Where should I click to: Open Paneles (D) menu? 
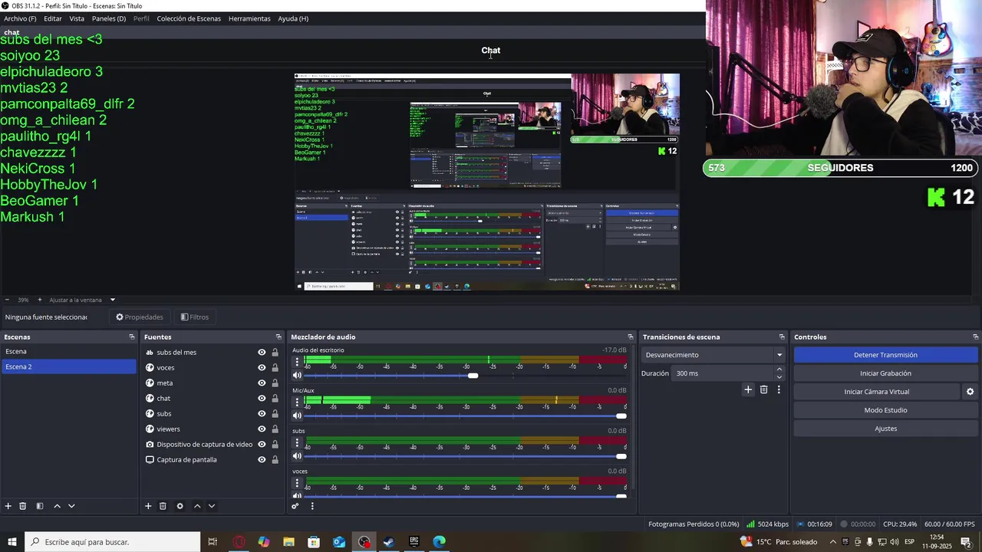(109, 18)
